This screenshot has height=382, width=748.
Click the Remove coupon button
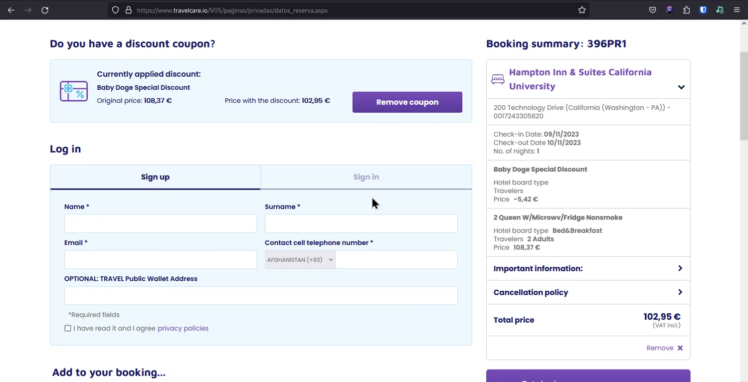[x=407, y=102]
